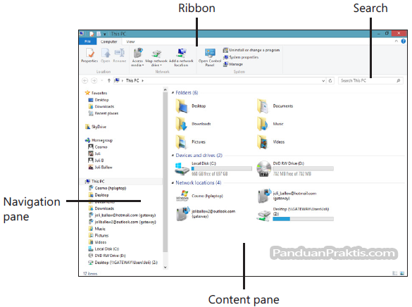Collapse the Devices and drives group
This screenshot has width=412, height=307.
tap(173, 156)
